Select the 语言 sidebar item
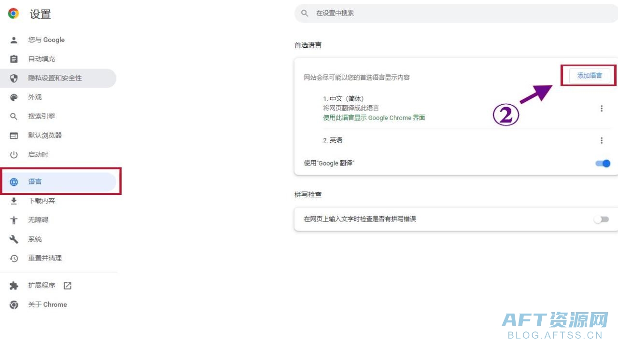Screen dimensions: 618x345 point(58,182)
